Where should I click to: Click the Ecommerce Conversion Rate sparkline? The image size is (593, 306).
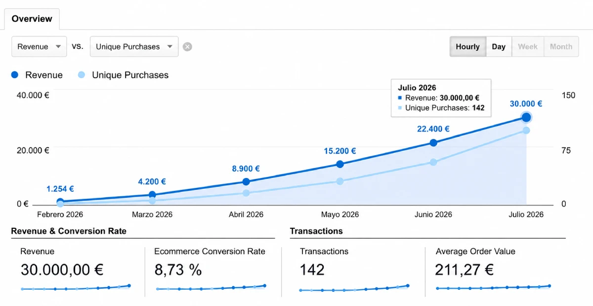pyautogui.click(x=211, y=288)
